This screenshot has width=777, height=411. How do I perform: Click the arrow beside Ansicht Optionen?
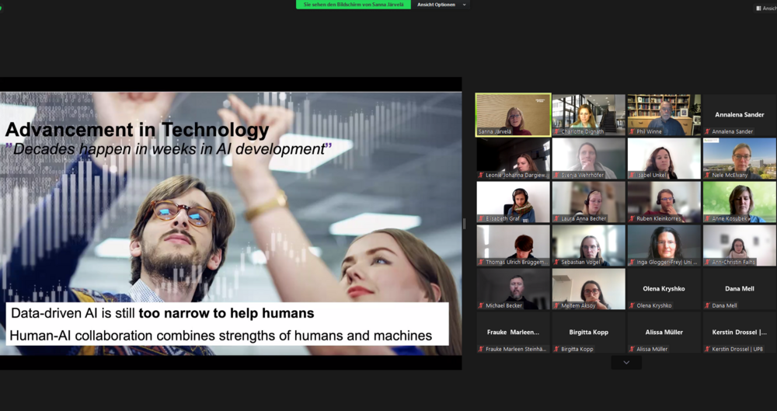coord(465,5)
